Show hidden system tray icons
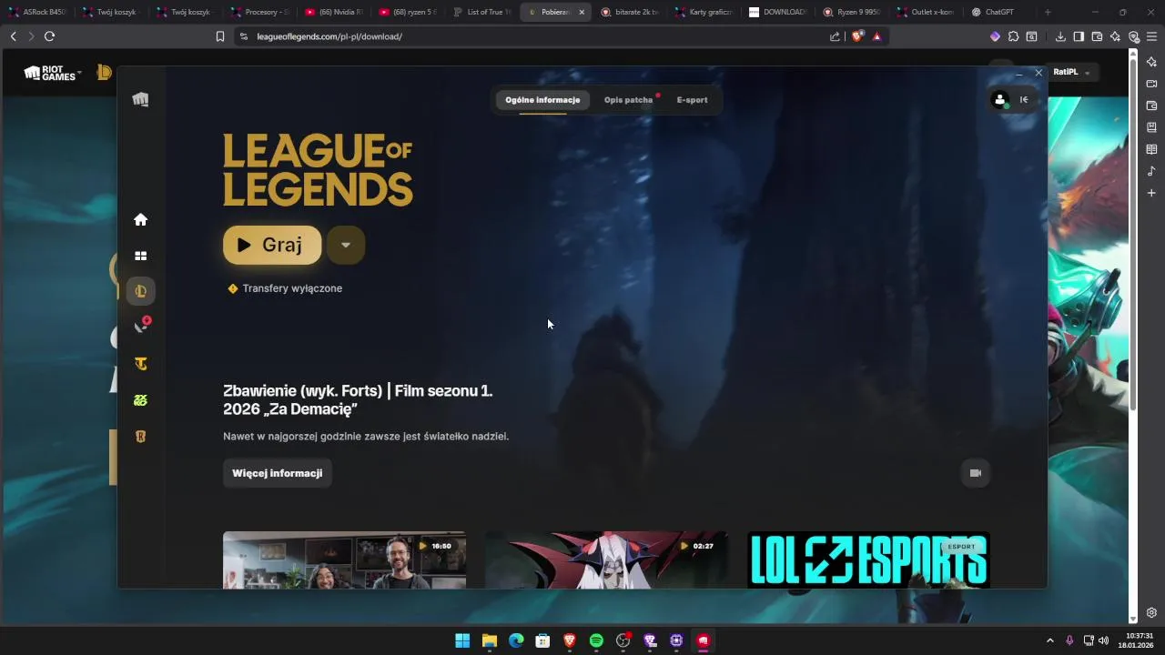 [1049, 640]
